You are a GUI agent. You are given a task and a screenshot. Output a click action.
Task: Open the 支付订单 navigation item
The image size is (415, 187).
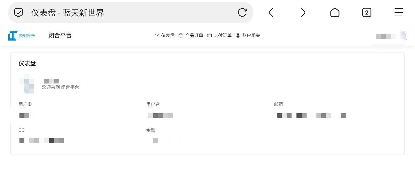(219, 36)
